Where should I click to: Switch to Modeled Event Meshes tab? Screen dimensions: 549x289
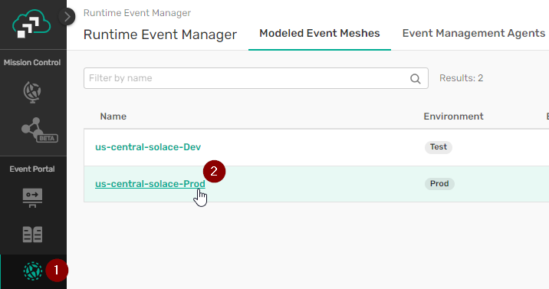(x=319, y=33)
